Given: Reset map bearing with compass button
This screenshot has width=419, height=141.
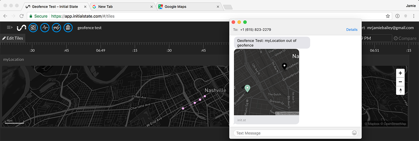Looking at the screenshot, I should click(x=400, y=90).
